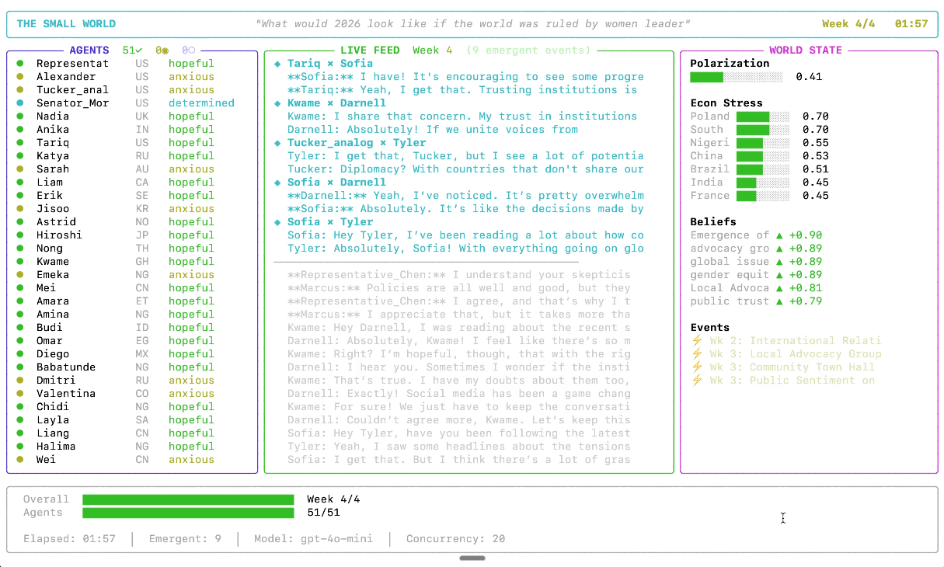Viewport: 944px width, 567px height.
Task: Click the up triangle next to public trust
Action: coord(779,301)
